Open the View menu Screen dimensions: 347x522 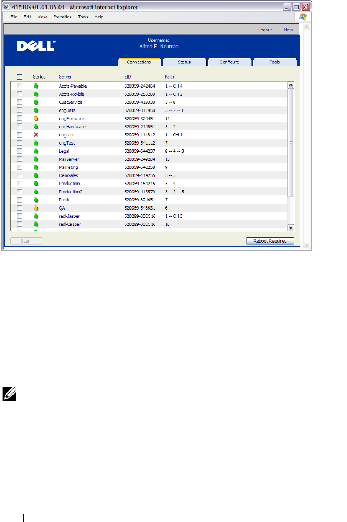pyautogui.click(x=42, y=17)
